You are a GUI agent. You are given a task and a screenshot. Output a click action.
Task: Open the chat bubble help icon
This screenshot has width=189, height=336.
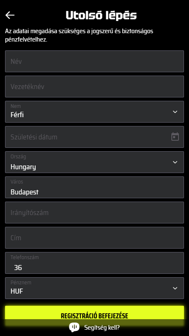(74, 327)
